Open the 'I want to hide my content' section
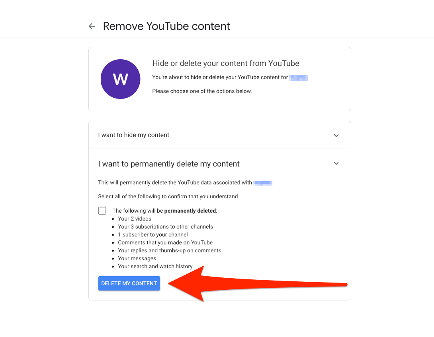This screenshot has width=434, height=337. tap(219, 135)
